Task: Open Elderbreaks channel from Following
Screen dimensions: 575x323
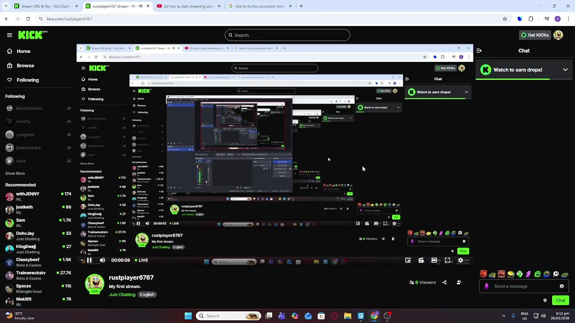Action: (38, 148)
